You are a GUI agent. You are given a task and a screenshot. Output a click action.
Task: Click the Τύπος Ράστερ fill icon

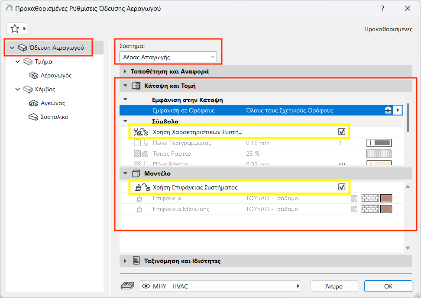click(141, 154)
